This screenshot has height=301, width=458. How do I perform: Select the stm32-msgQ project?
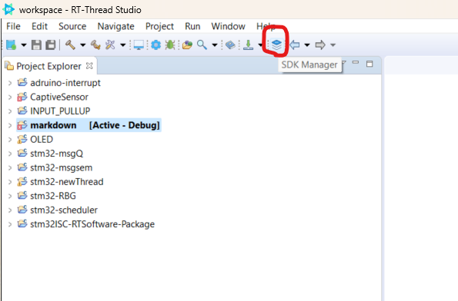pos(56,154)
